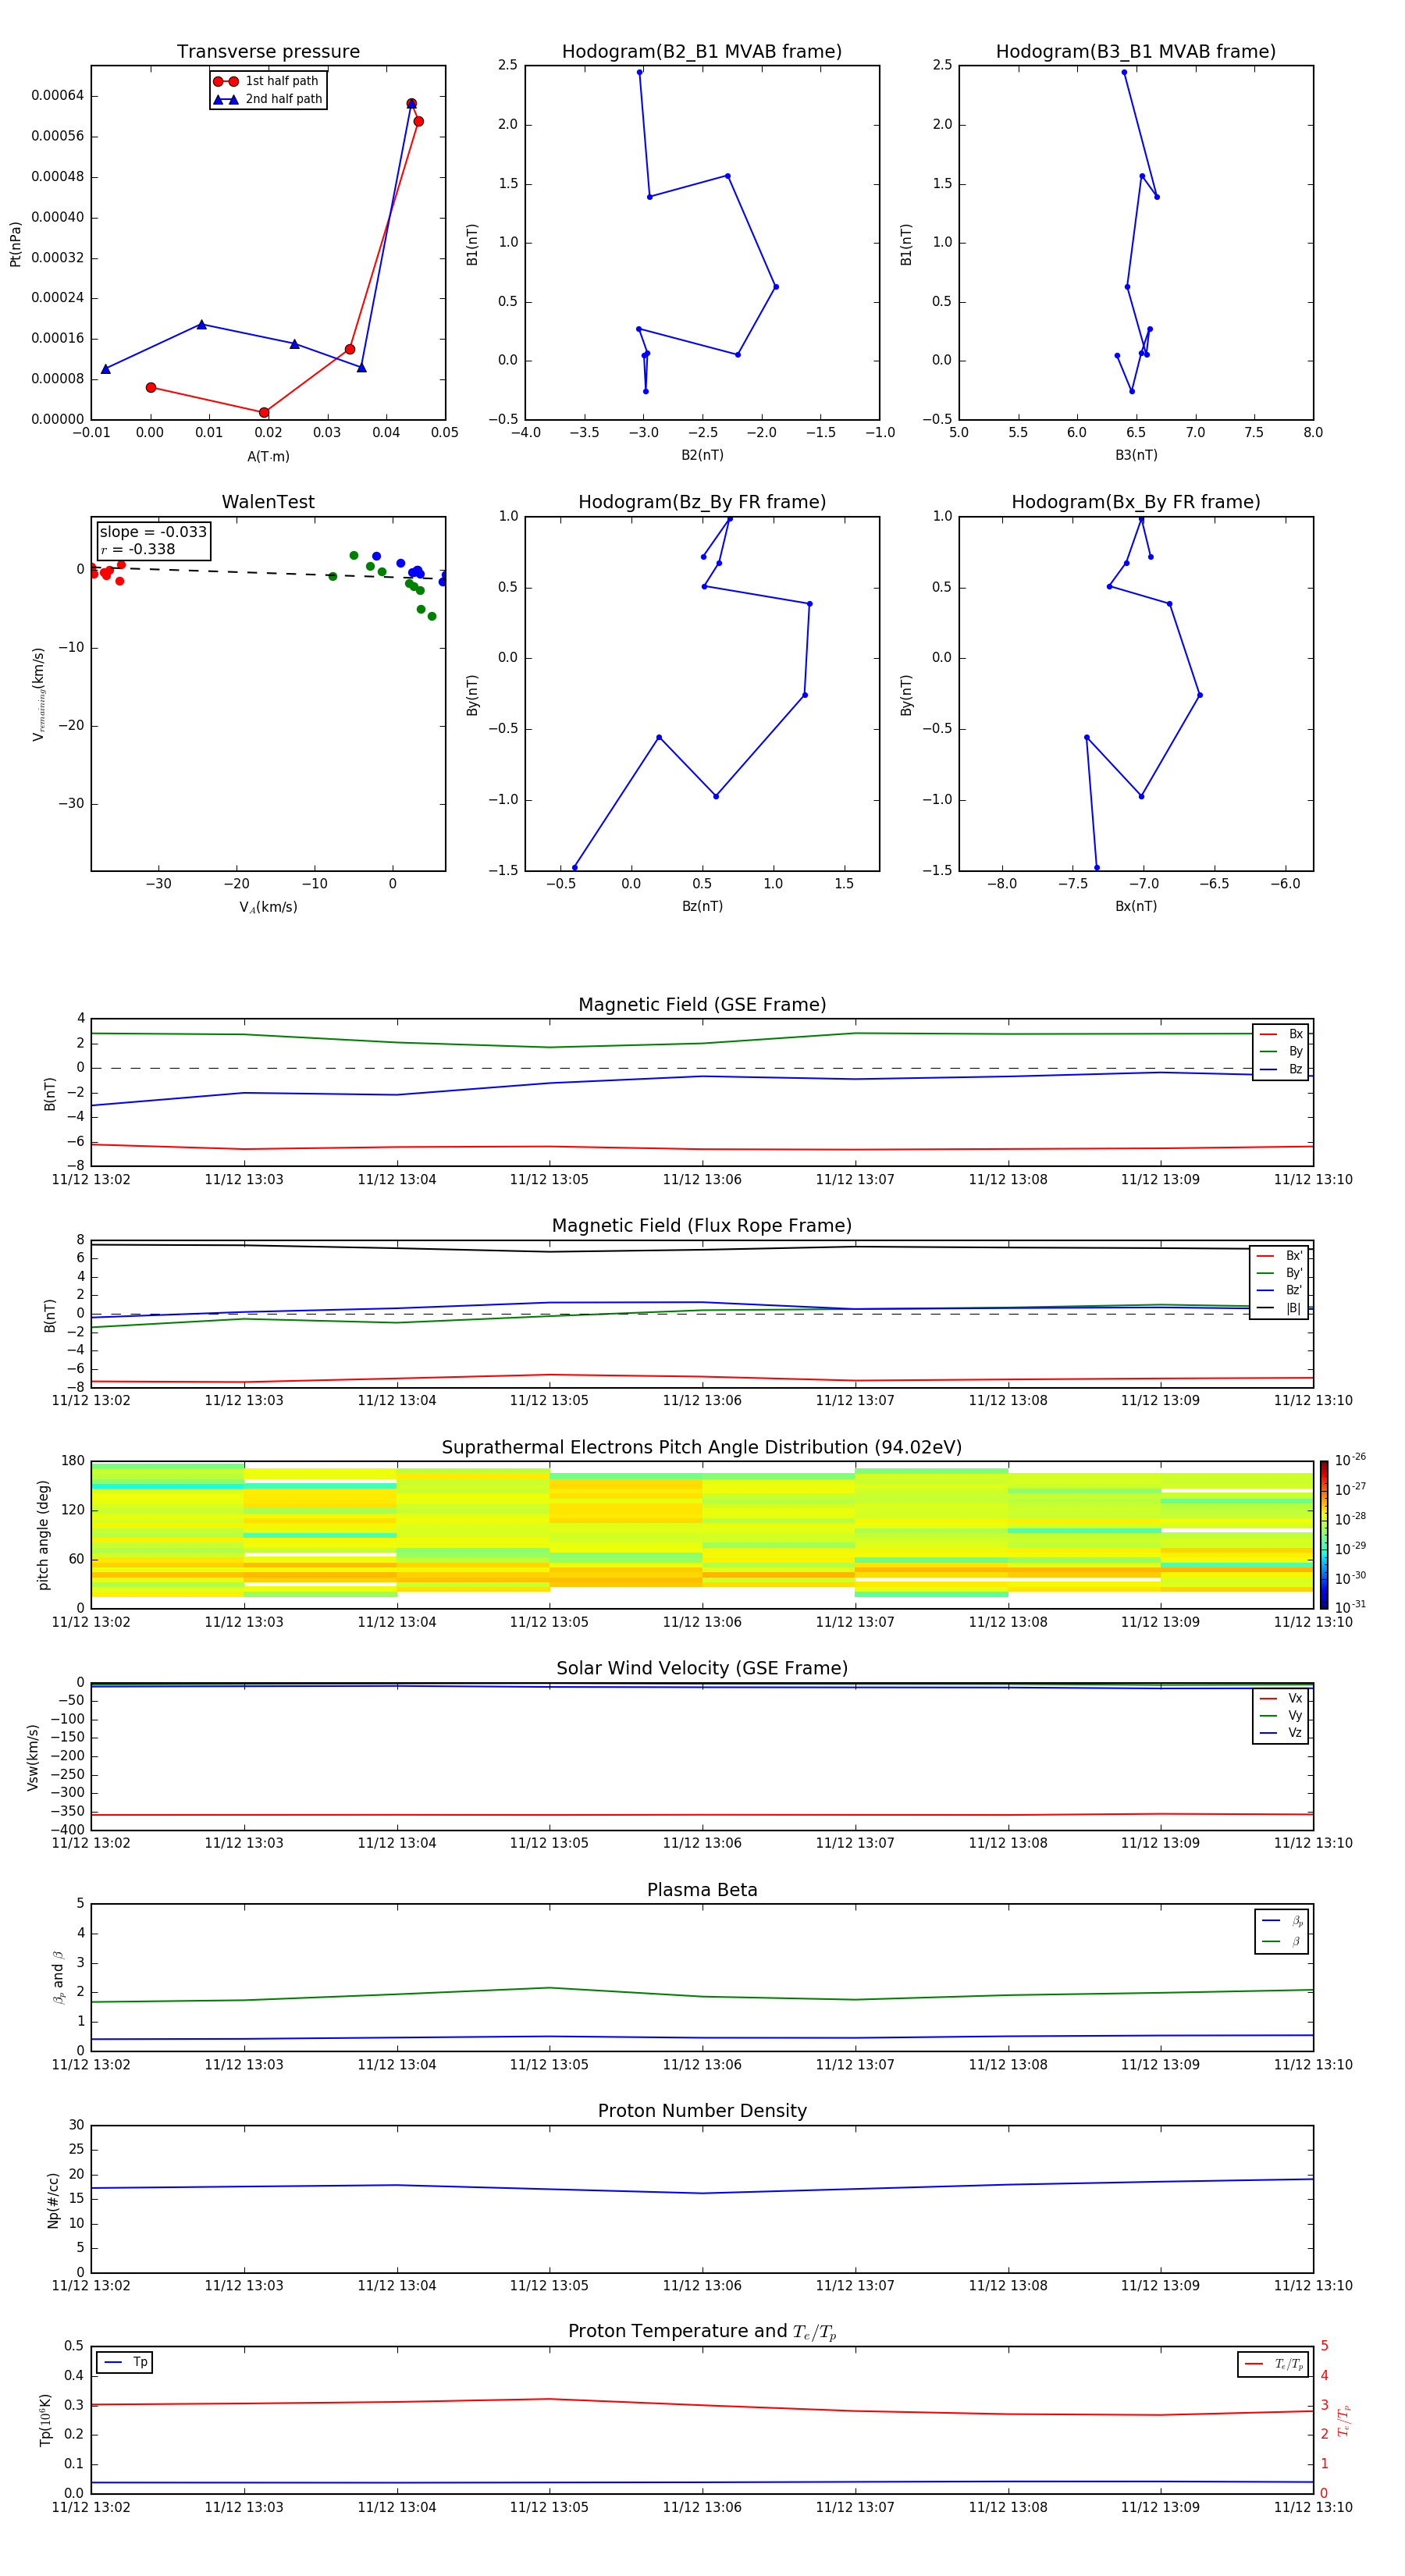Screen dimensions: 1405x2576
Task: Click the 'Vsw(km/s)' y-axis label
Action: tap(32, 1757)
